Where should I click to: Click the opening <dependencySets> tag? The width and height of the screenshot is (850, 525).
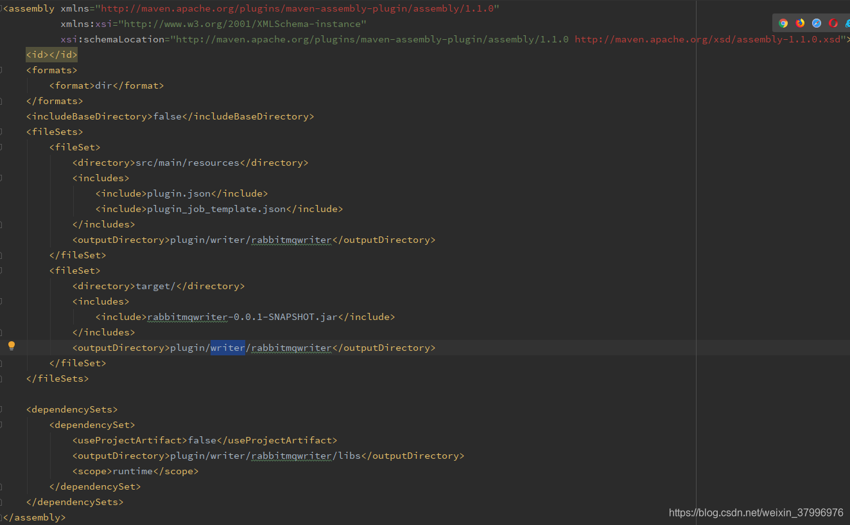coord(72,409)
